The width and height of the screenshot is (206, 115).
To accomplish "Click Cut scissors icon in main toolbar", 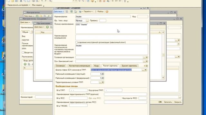I will pyautogui.click(x=21, y=1).
